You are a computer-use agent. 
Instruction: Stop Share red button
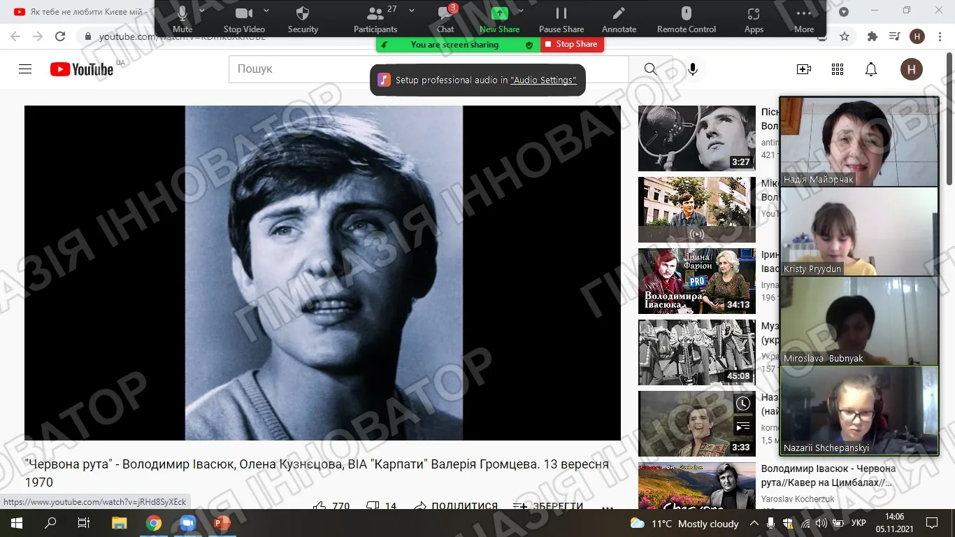(x=572, y=44)
